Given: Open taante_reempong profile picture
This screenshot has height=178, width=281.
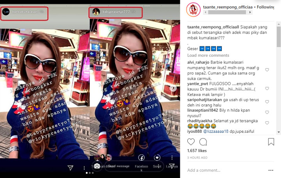Looking at the screenshot, I should [193, 10].
